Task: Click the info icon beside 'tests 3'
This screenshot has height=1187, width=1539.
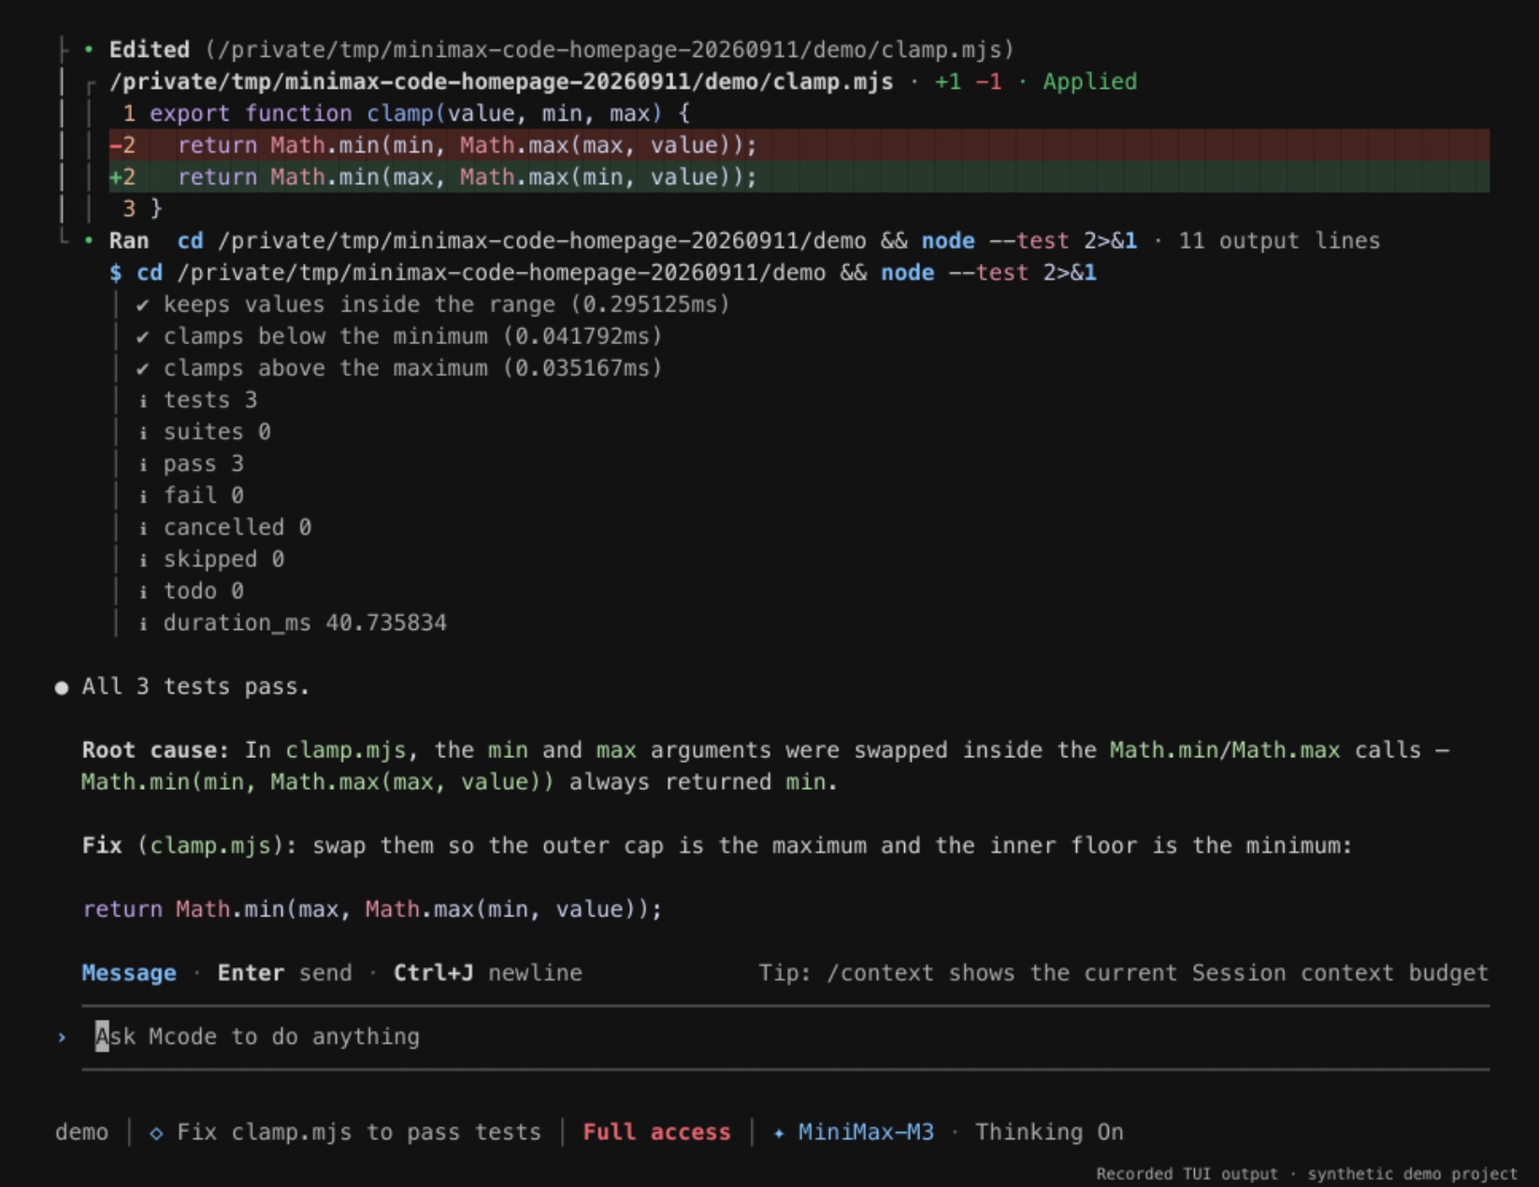Action: (x=143, y=401)
